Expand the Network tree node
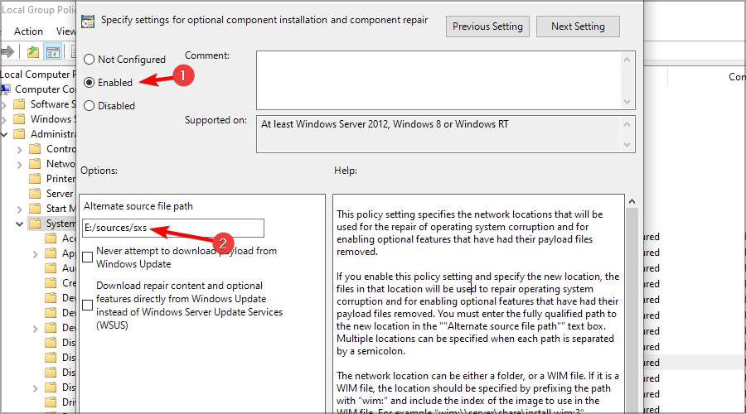This screenshot has height=414, width=746. coord(20,165)
